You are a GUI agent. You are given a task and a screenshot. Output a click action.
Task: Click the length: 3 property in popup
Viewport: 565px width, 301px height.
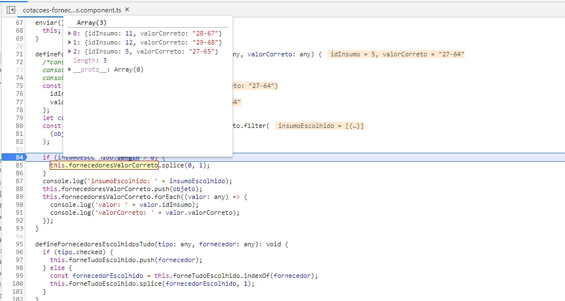tap(90, 60)
